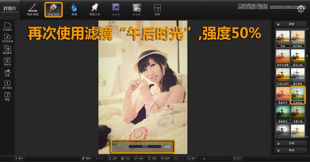Click the 撤销 undo button
The height and width of the screenshot is (162, 310).
[86, 158]
